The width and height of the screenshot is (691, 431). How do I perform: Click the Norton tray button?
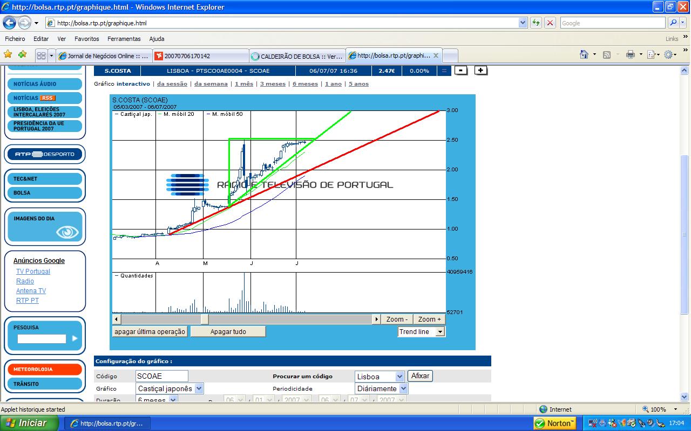coord(555,423)
